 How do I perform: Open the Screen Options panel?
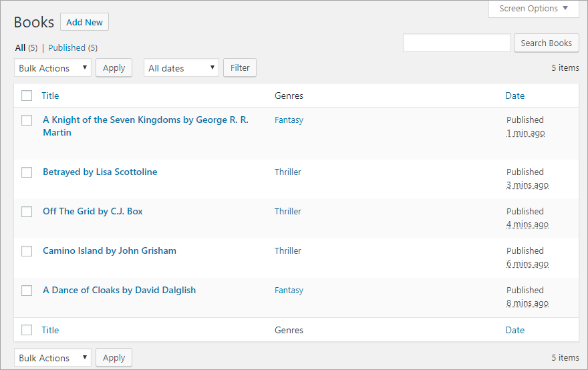[x=534, y=9]
